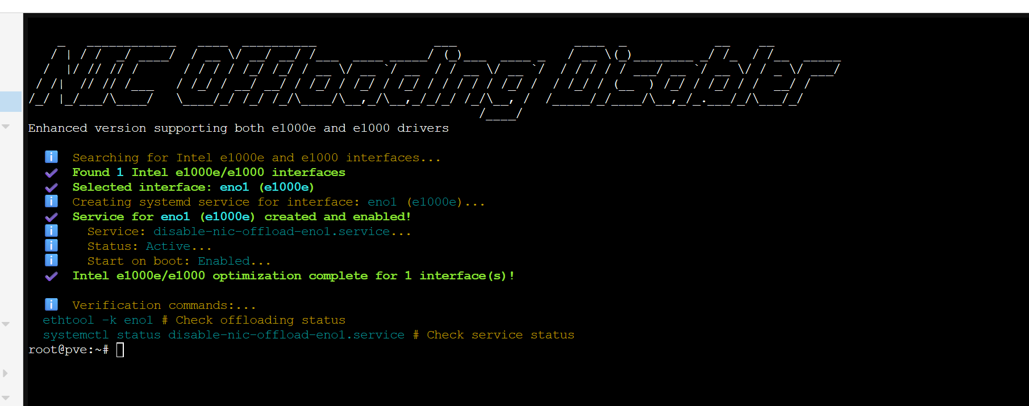1029x406 pixels.
Task: Select the highlighted blue item in left sidebar
Action: pyautogui.click(x=11, y=102)
